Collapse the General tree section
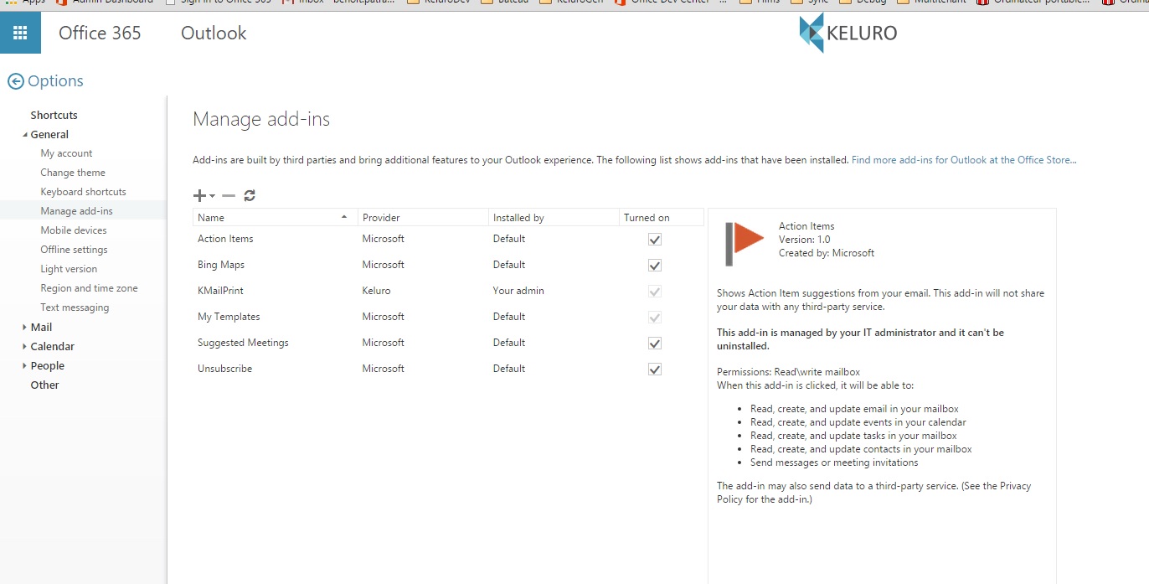The width and height of the screenshot is (1149, 584). pos(24,135)
